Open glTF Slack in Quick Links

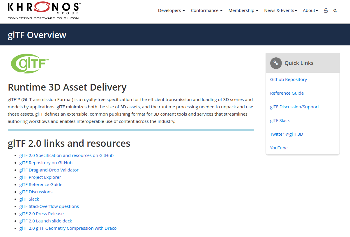[x=280, y=121]
